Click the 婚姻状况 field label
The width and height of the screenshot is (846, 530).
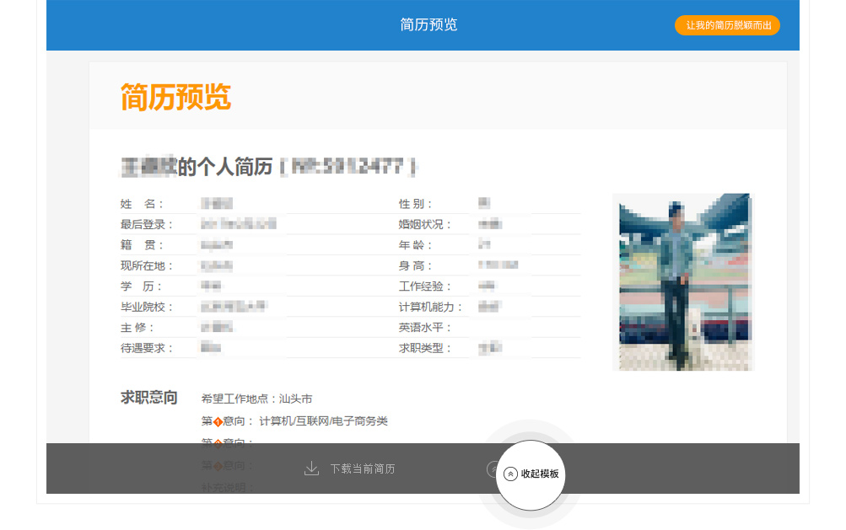425,225
